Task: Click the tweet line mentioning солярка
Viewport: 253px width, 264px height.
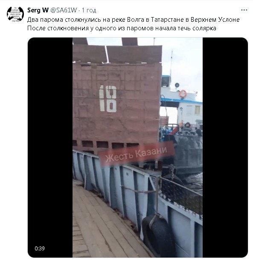Action: click(122, 28)
